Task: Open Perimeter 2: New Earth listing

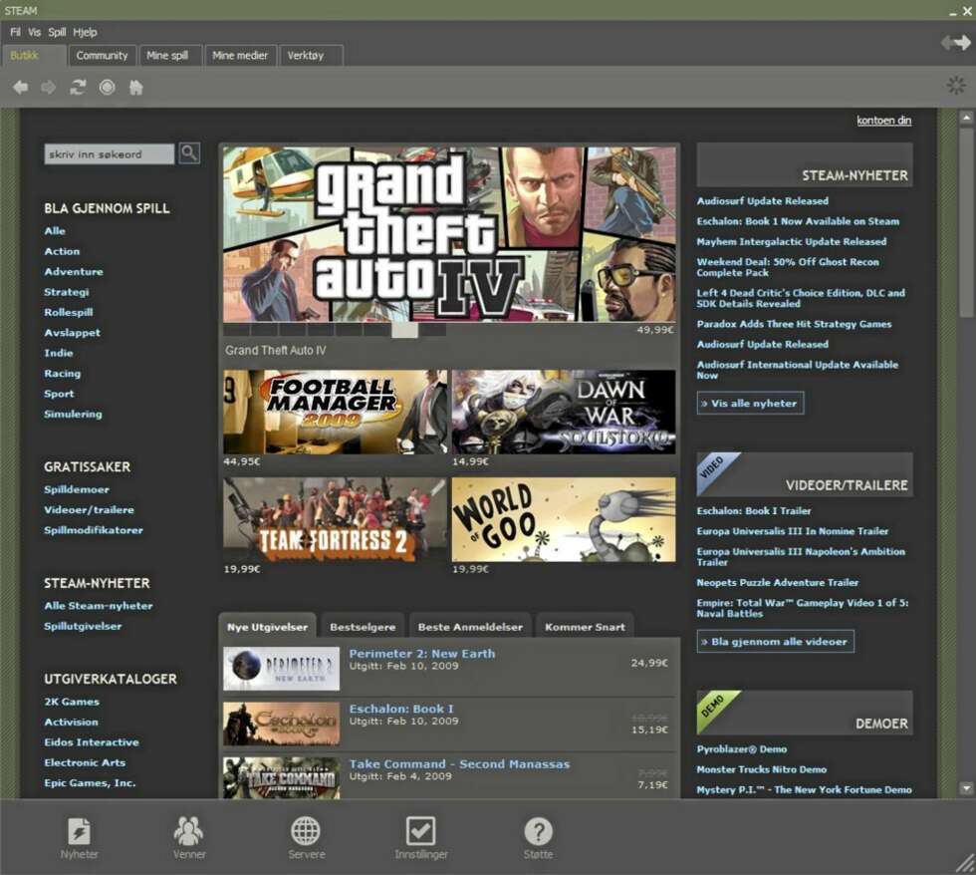Action: [x=449, y=669]
